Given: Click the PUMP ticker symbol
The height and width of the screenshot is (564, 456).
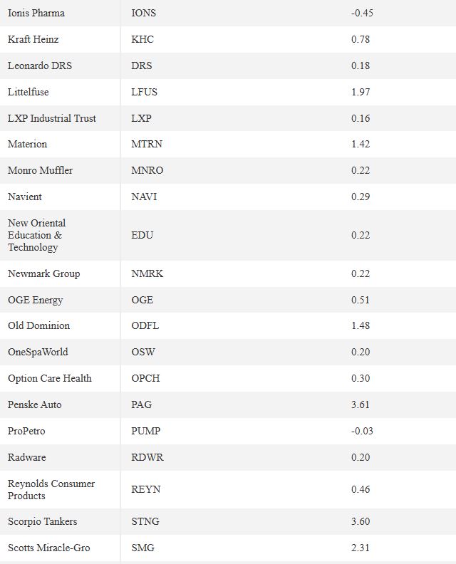Looking at the screenshot, I should pos(146,431).
